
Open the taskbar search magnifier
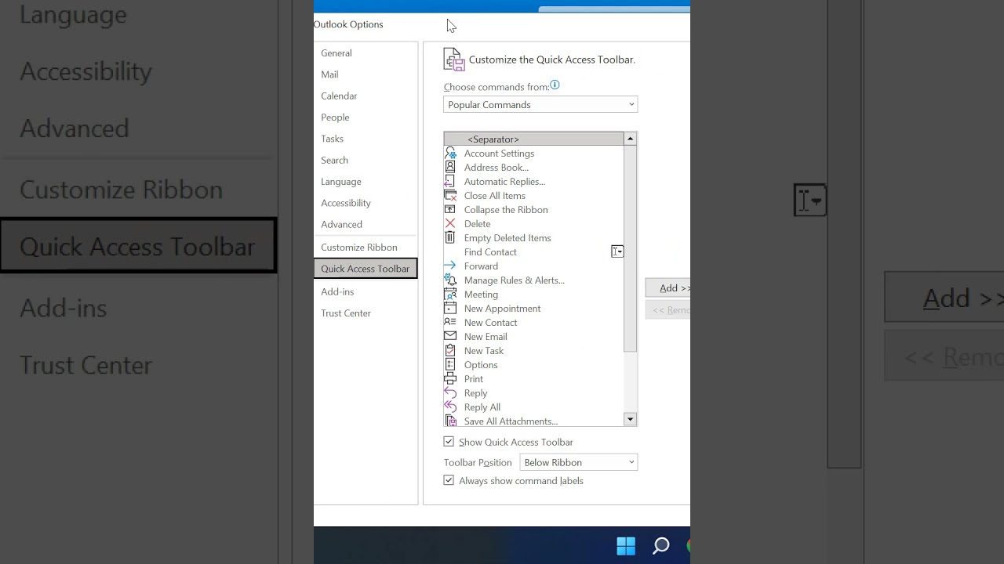point(661,546)
